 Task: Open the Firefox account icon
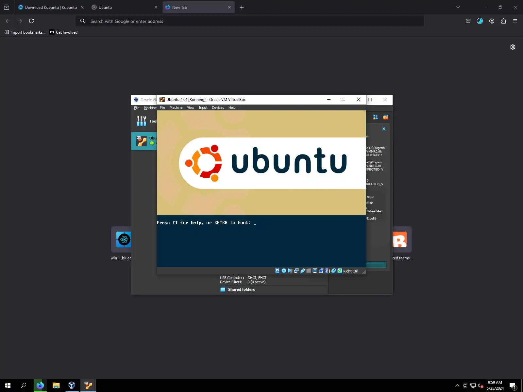point(492,21)
